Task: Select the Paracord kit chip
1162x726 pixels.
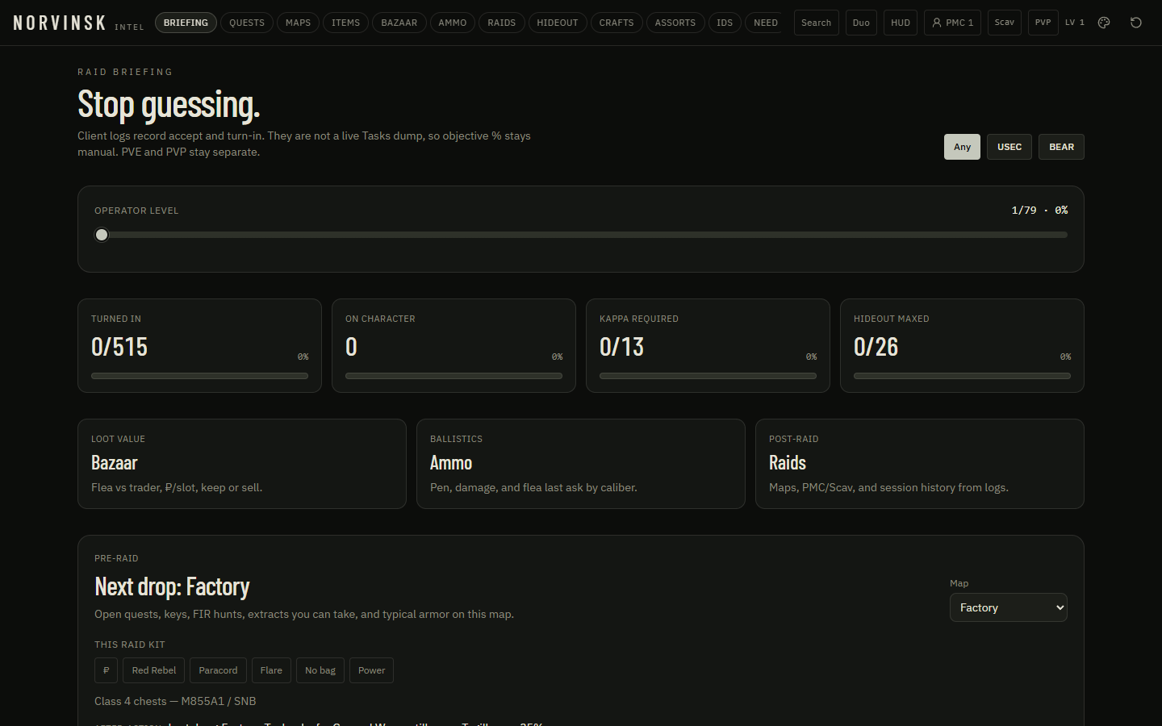Action: (x=218, y=670)
